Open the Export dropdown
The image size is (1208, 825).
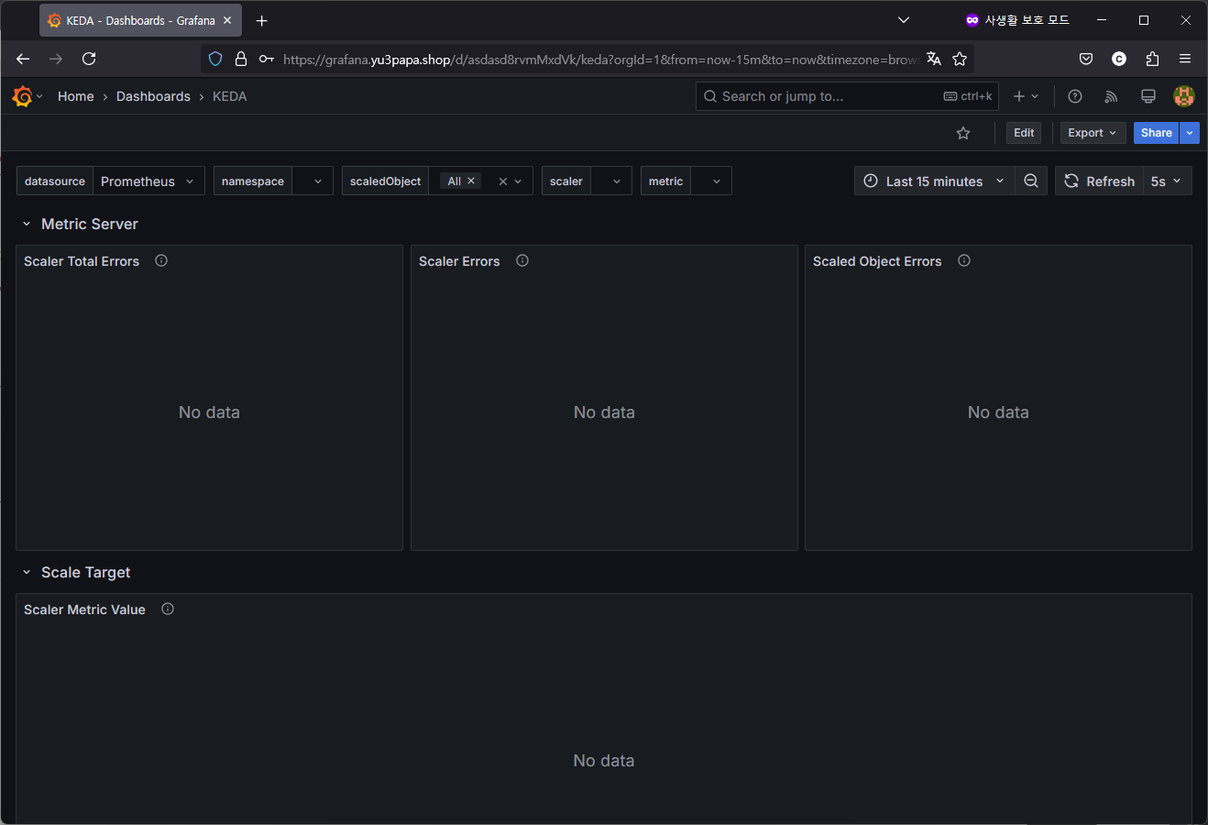[x=1093, y=133]
